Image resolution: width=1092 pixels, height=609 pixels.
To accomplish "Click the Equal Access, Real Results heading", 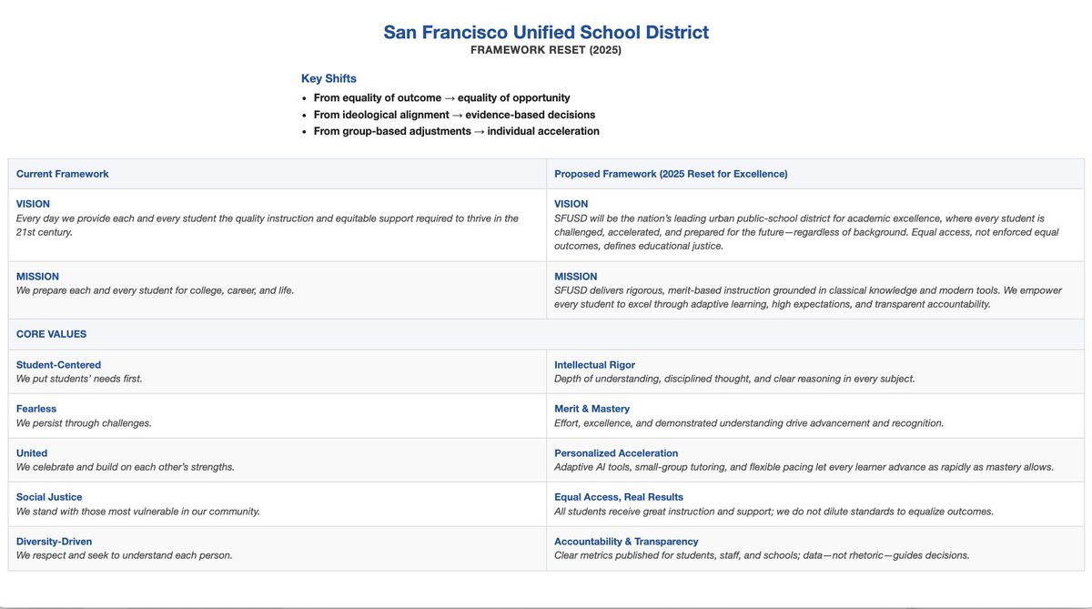I will click(619, 497).
